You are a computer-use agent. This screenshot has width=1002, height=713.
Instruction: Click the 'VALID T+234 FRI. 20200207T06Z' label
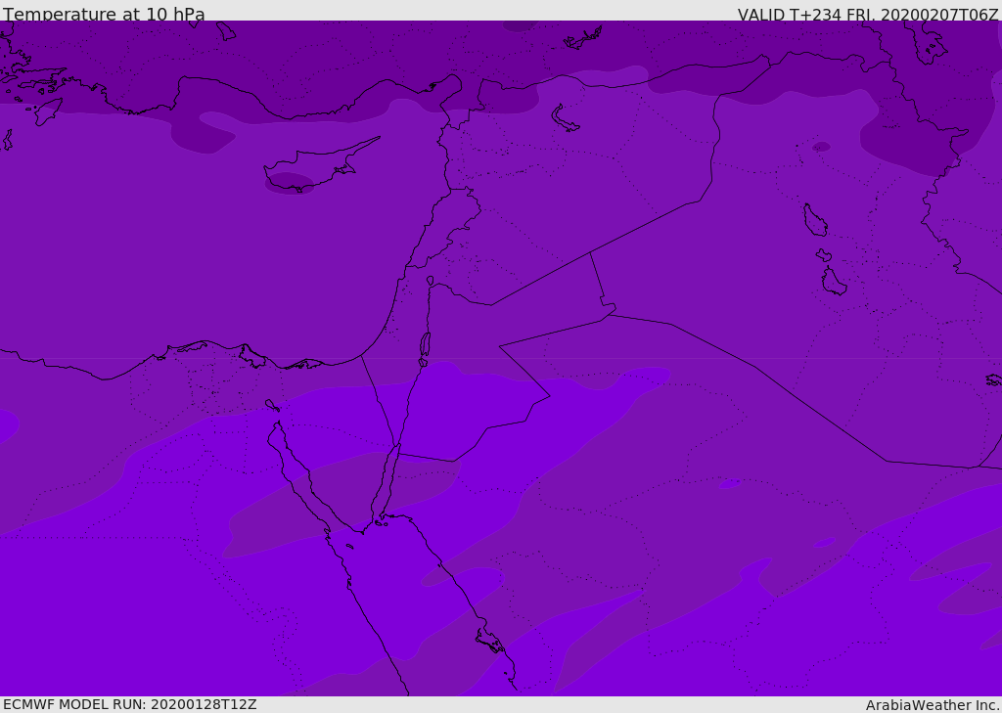tap(868, 14)
